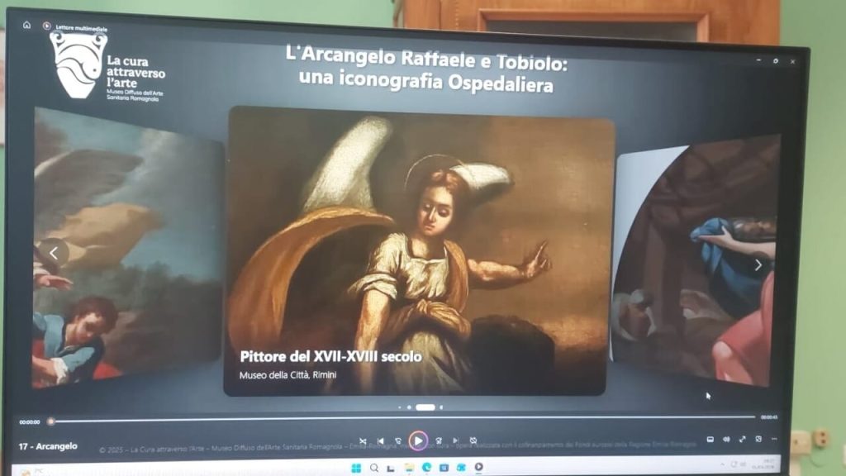Click the left painting thumbnail with angel wings
This screenshot has width=846, height=476.
(127, 247)
